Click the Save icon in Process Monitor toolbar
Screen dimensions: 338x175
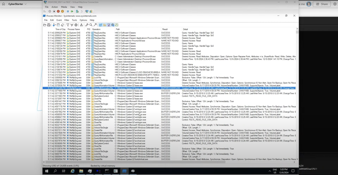[49, 25]
